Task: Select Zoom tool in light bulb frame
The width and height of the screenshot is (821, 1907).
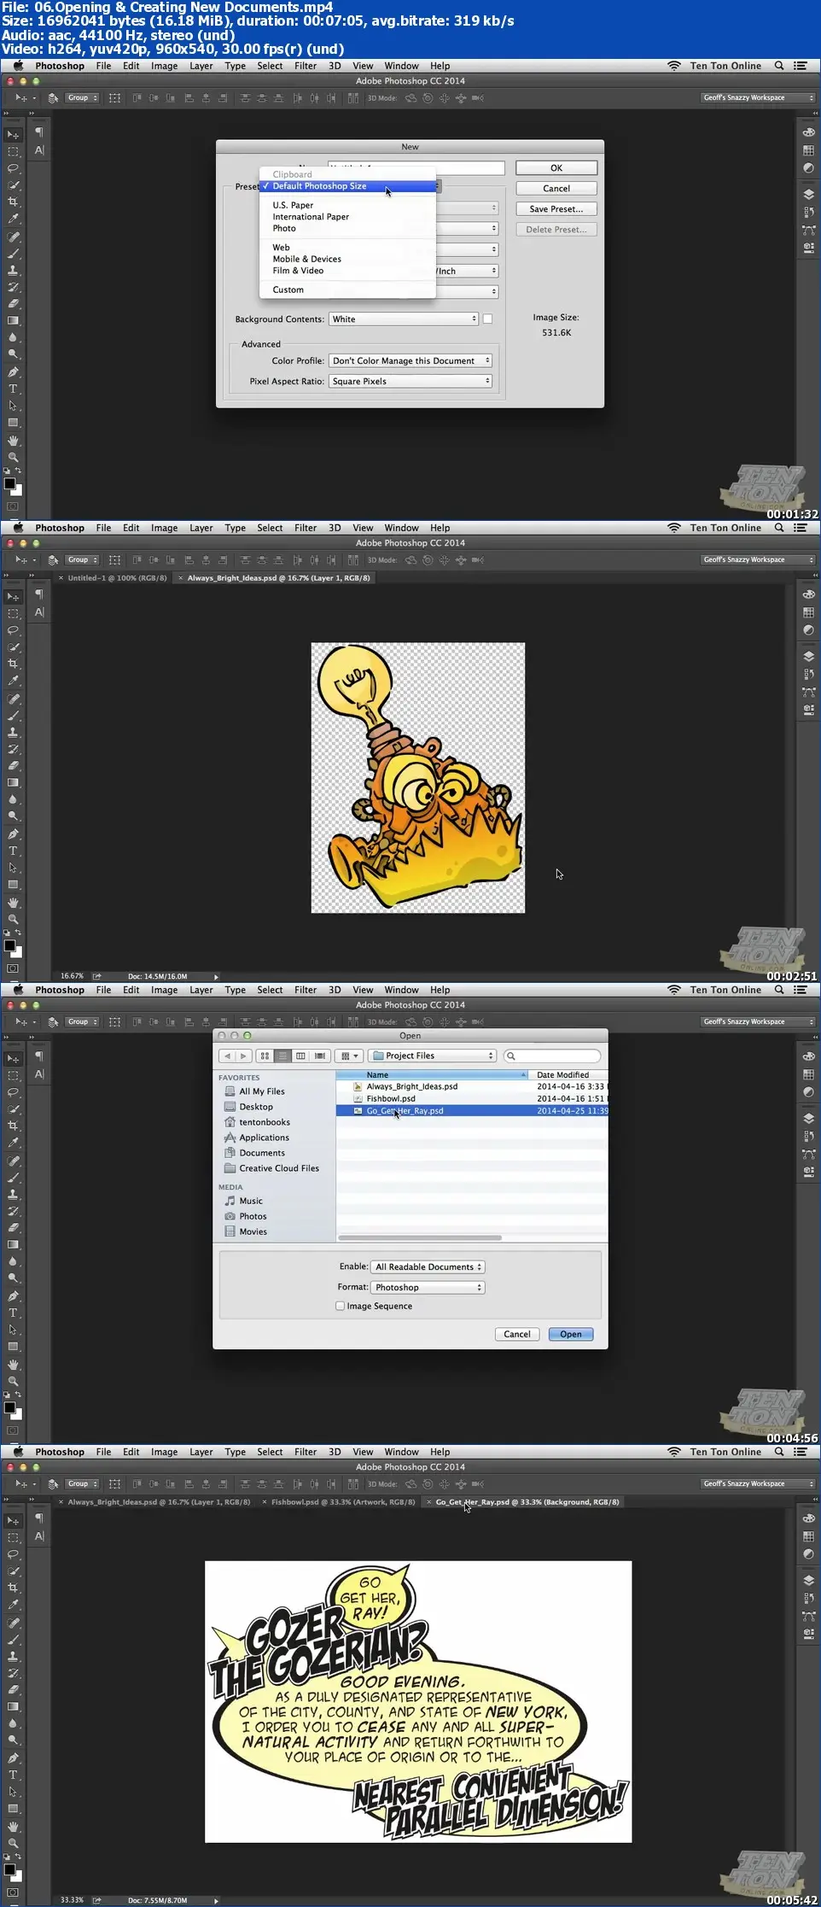Action: click(13, 920)
